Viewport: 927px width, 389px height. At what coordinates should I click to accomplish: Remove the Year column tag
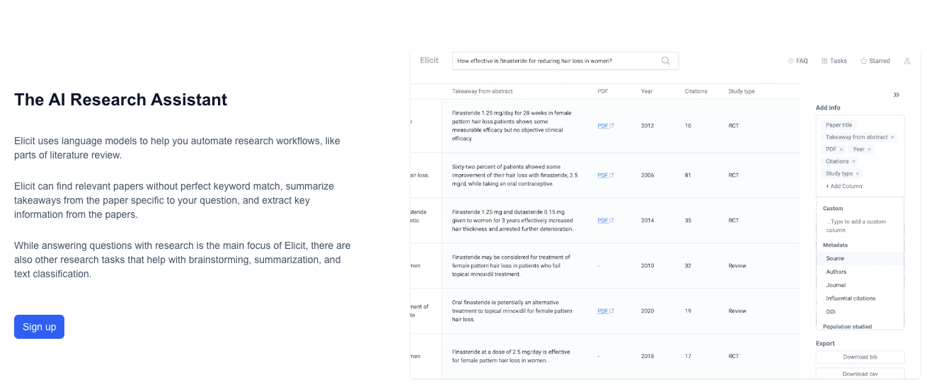869,149
